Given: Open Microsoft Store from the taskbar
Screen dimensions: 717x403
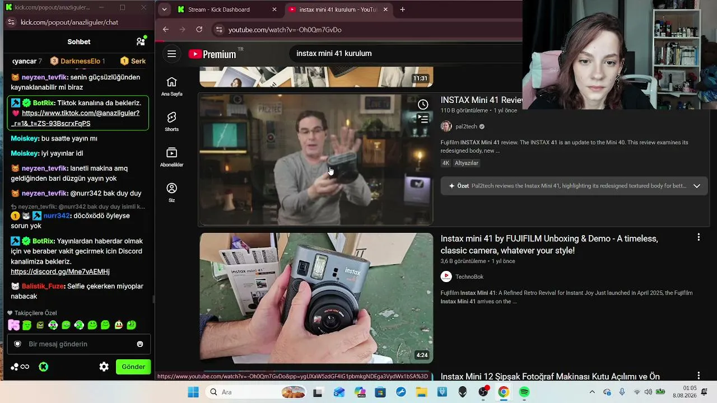Looking at the screenshot, I should pyautogui.click(x=380, y=392).
